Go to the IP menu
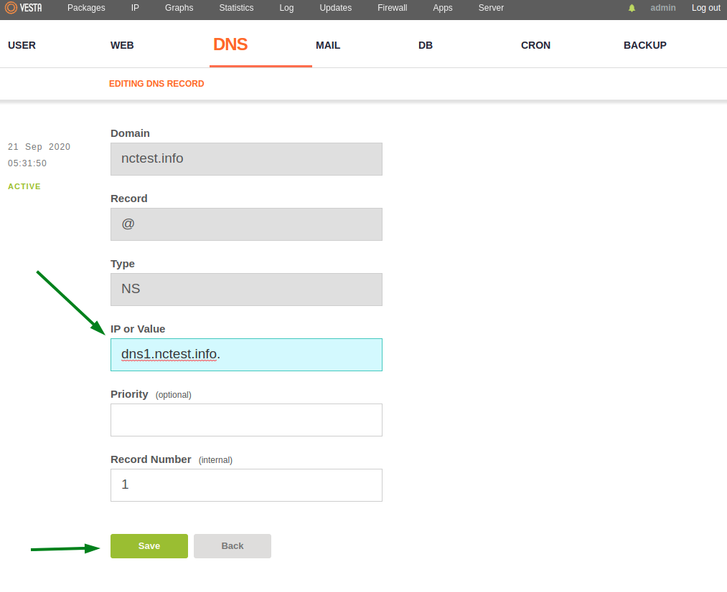This screenshot has height=592, width=727. pyautogui.click(x=135, y=8)
